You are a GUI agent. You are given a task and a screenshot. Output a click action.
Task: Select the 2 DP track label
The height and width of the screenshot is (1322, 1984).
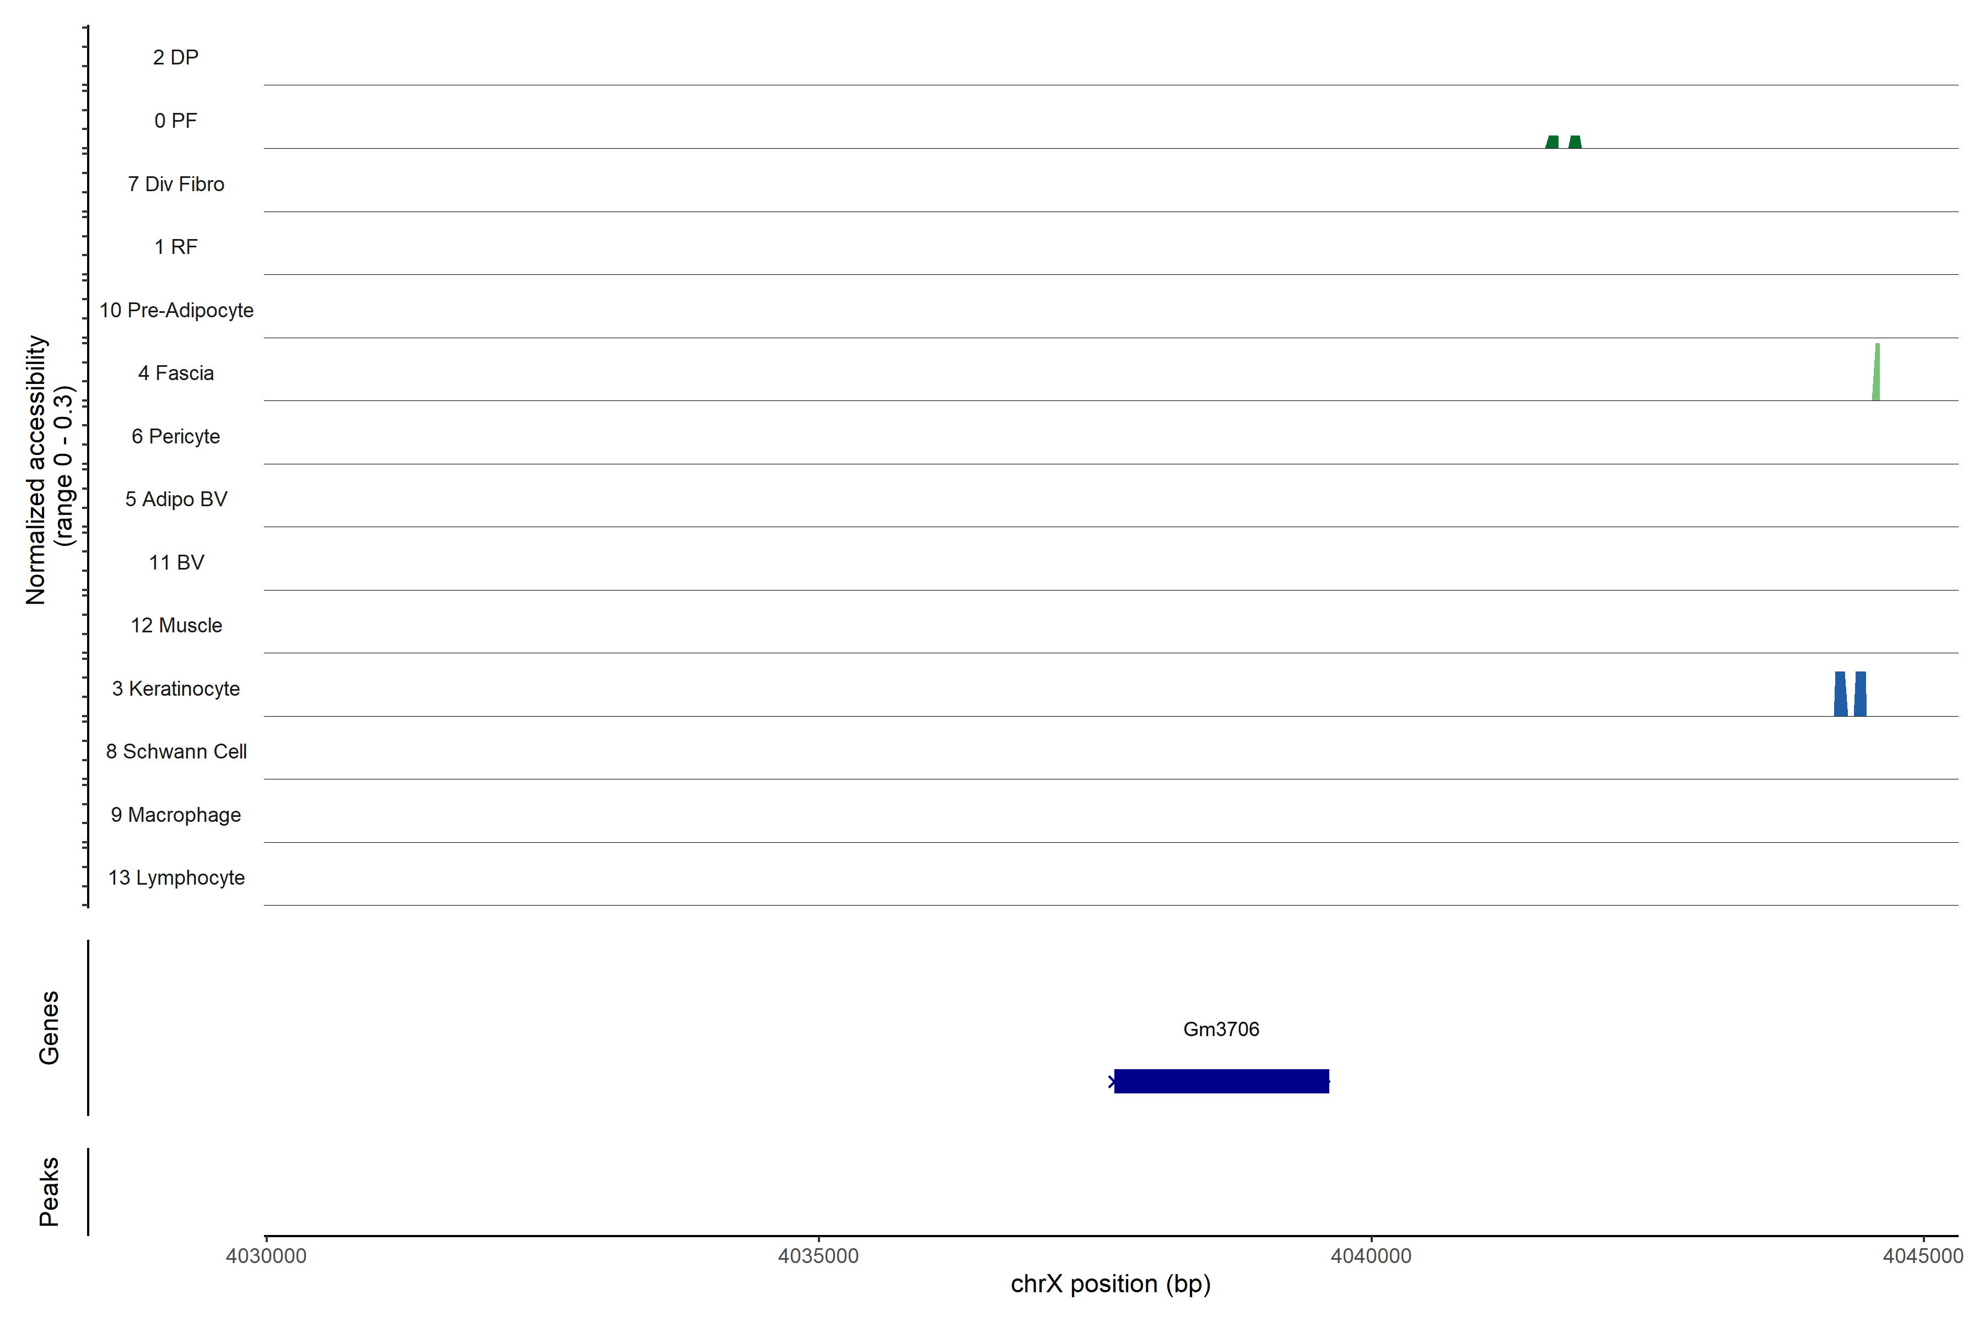175,57
